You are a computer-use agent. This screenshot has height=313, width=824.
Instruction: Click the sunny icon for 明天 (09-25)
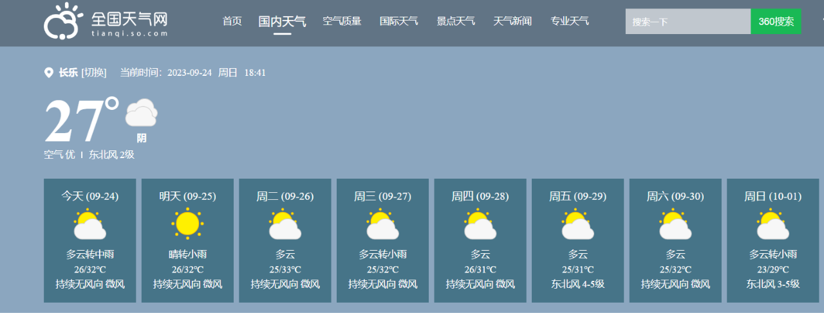pos(187,224)
